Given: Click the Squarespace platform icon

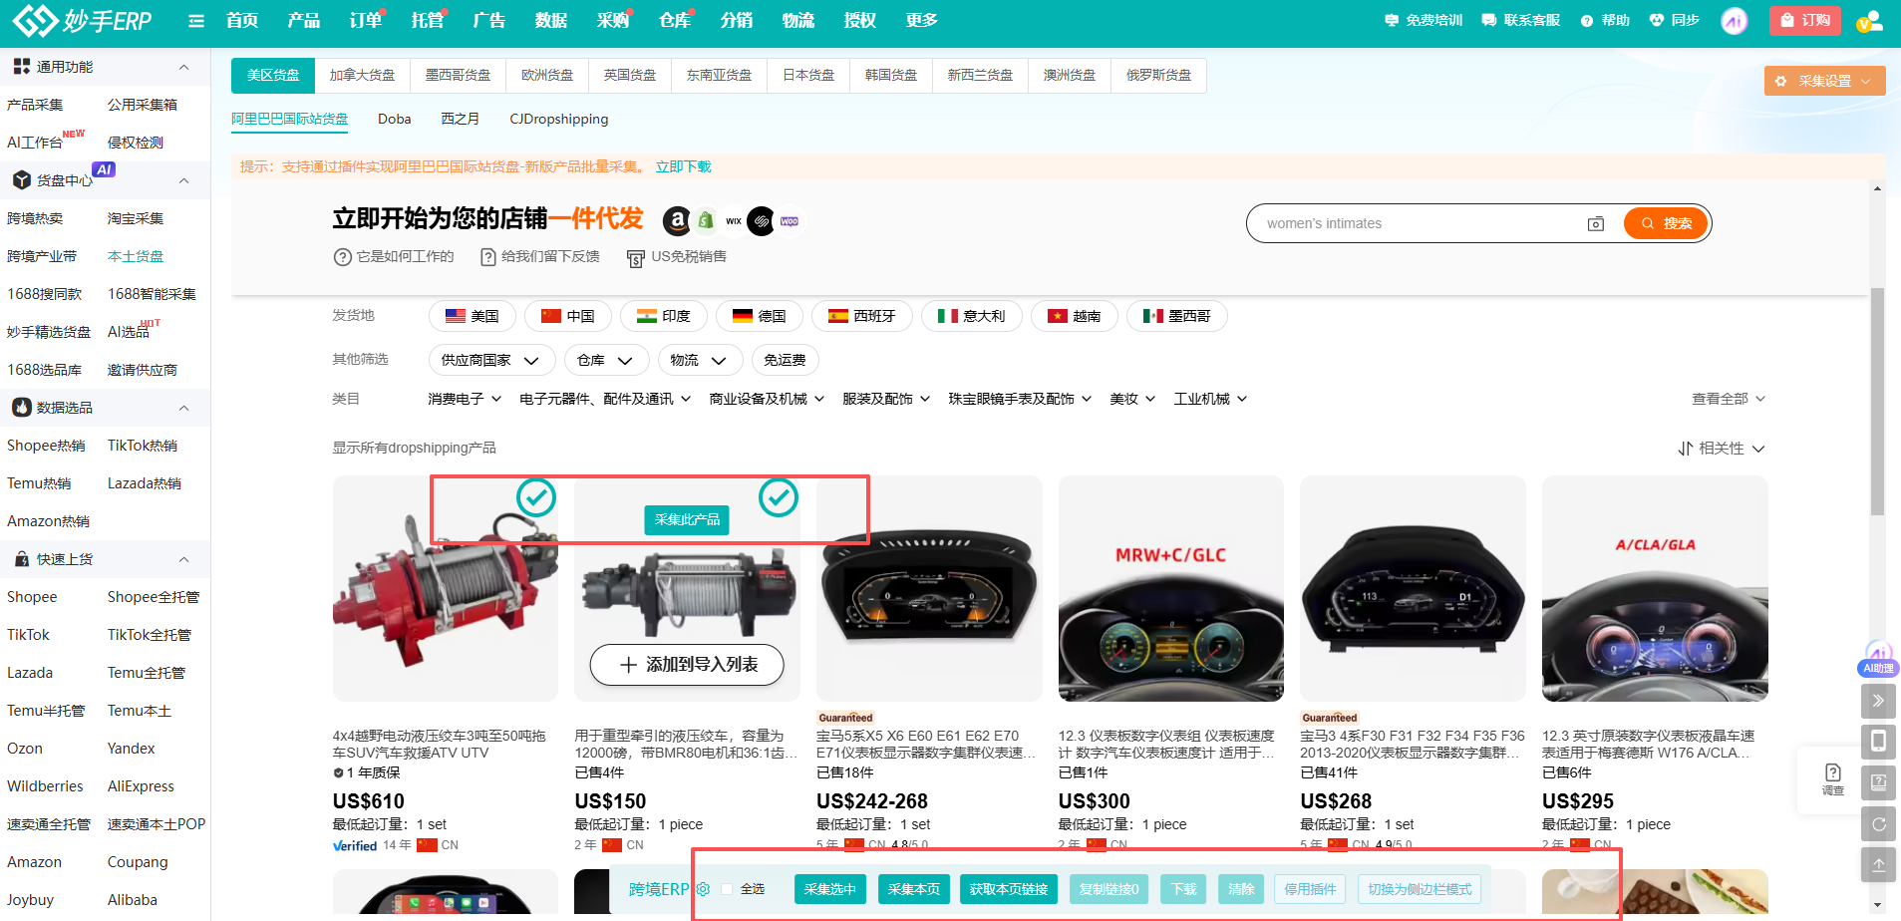Looking at the screenshot, I should point(762,221).
